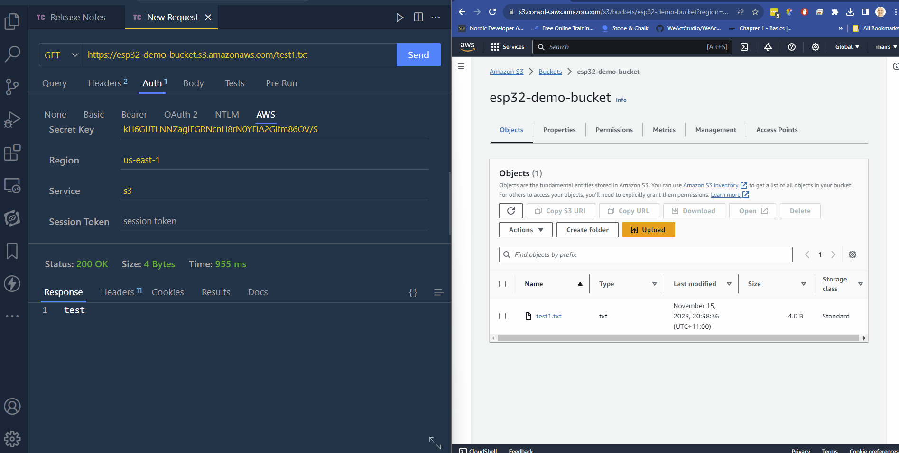Click the Thunder Client lightning icon
Viewport: 899px width, 453px height.
tap(12, 283)
